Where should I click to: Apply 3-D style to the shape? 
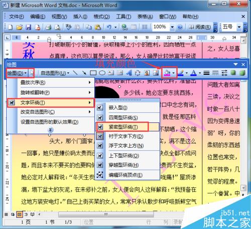point(242,73)
